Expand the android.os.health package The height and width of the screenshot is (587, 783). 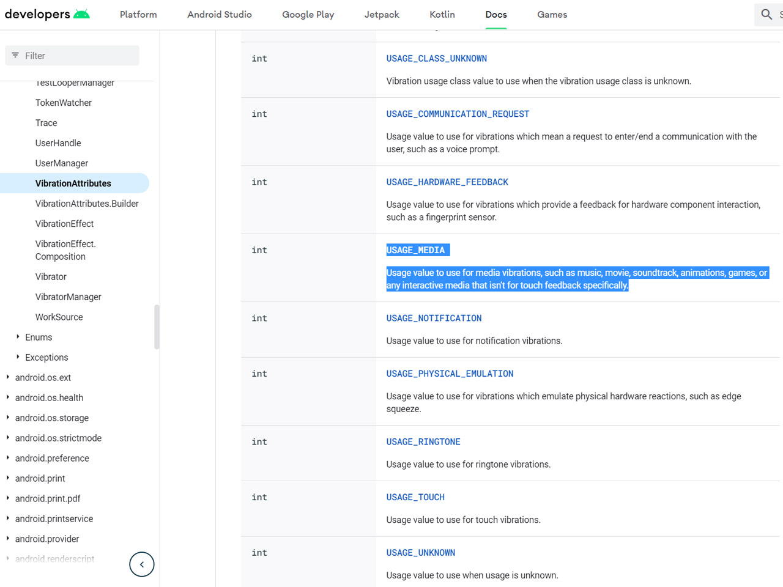tap(8, 397)
